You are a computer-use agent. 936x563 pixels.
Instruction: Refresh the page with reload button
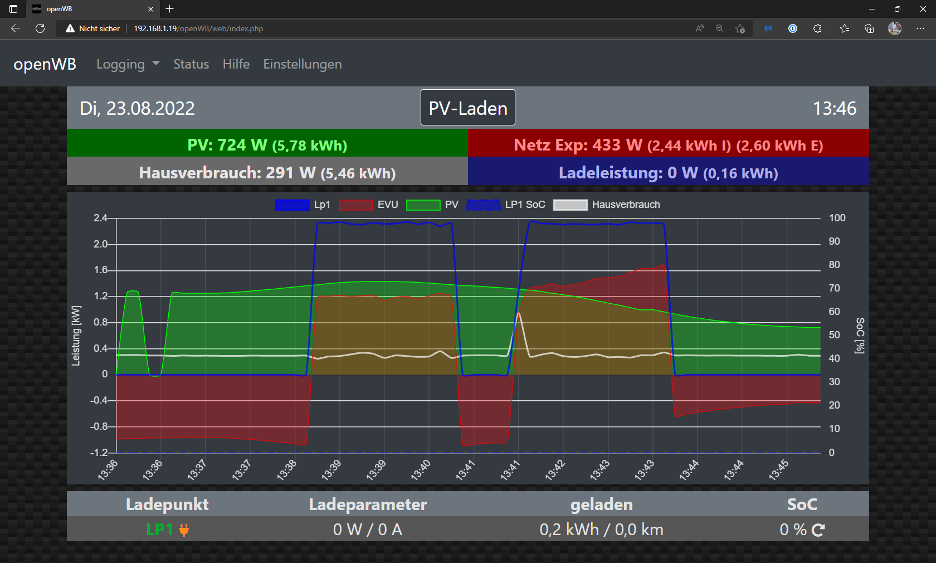40,28
